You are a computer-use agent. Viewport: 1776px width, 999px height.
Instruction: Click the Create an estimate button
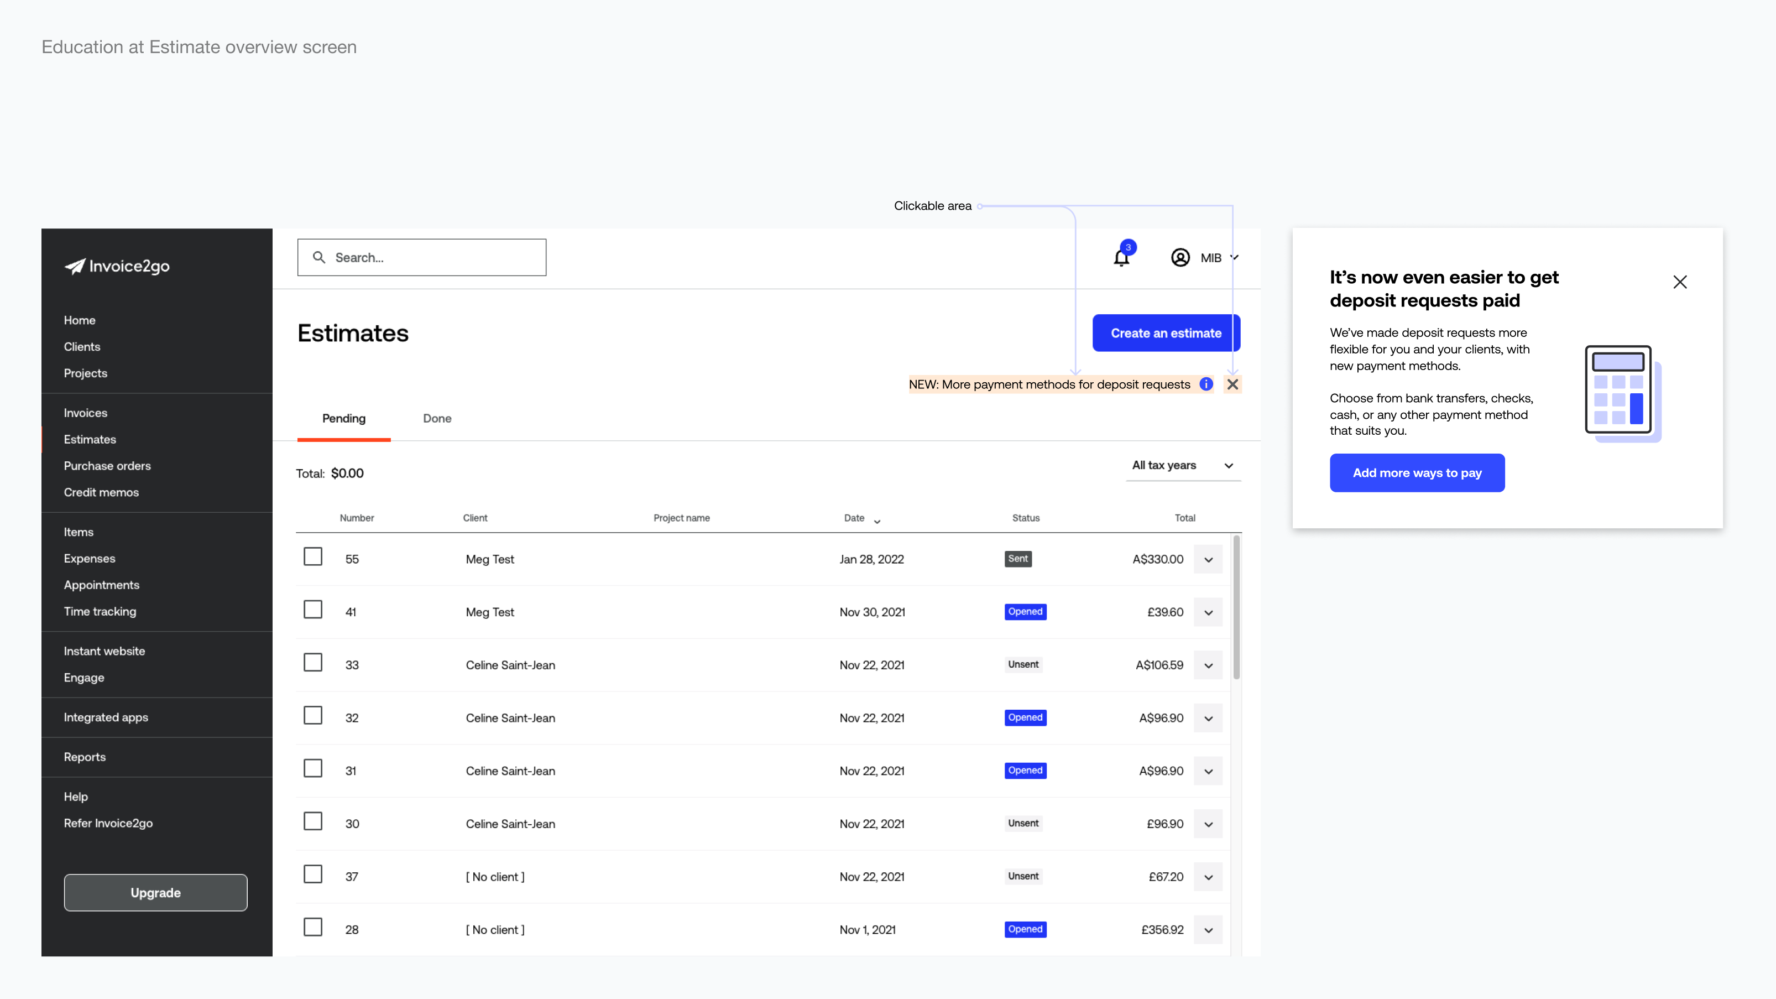coord(1167,333)
